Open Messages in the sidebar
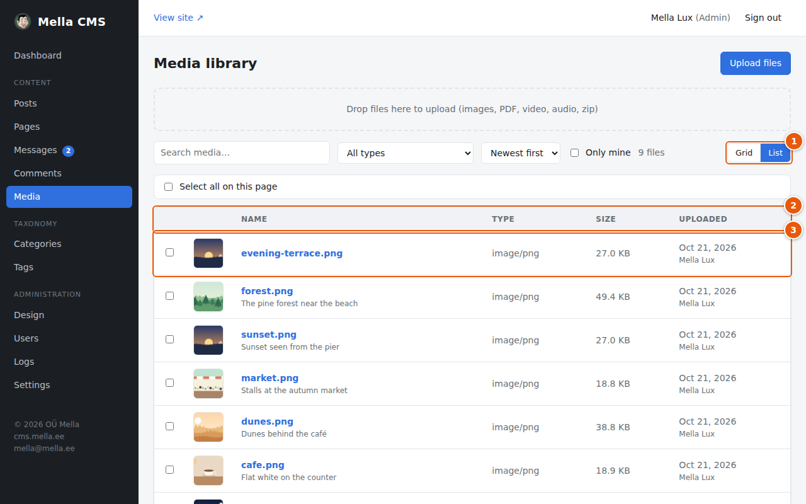Screen dimensions: 806x504 tap(69, 150)
